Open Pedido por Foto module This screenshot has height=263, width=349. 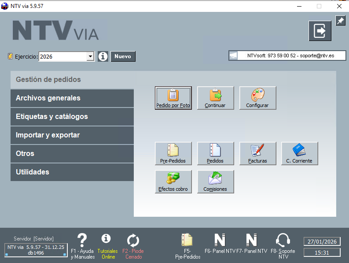173,98
